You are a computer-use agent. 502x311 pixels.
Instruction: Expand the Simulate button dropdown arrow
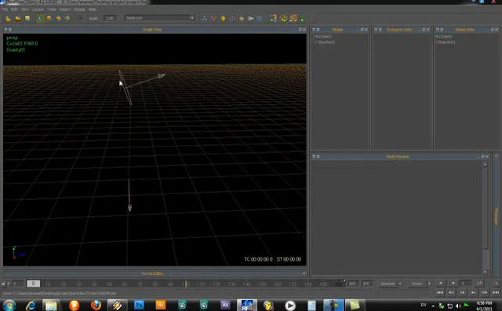click(x=400, y=284)
